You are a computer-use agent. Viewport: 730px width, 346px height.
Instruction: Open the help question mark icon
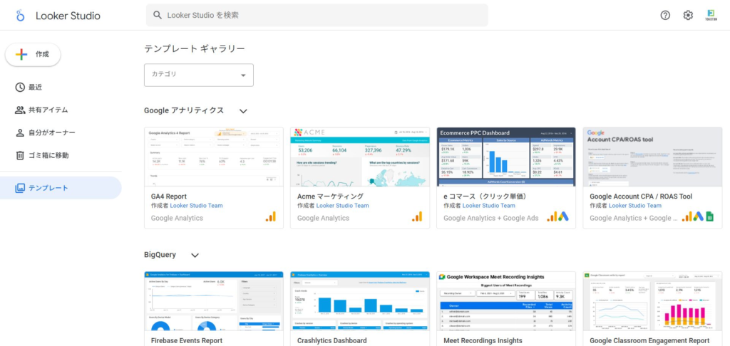[x=665, y=15]
